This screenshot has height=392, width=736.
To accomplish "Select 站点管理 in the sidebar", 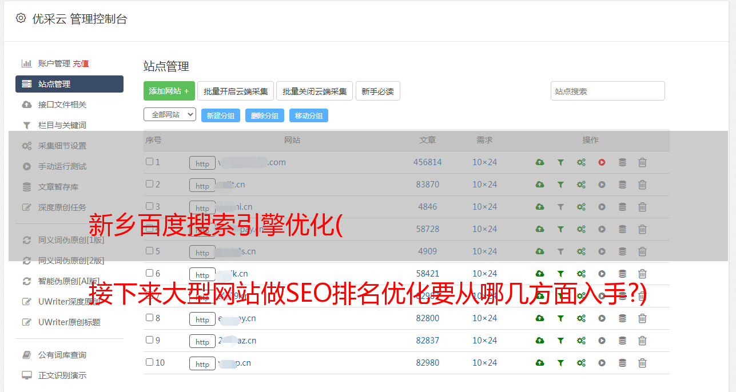I will point(69,84).
